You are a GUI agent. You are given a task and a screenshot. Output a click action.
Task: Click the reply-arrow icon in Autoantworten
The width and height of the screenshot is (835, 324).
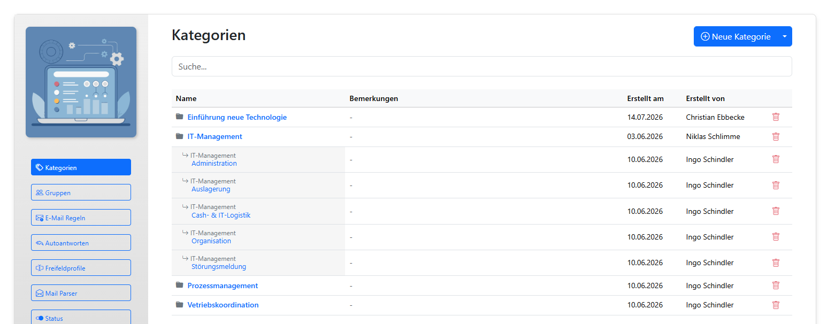tap(39, 243)
